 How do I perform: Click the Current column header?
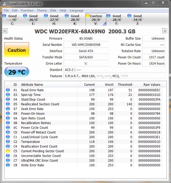click(87, 84)
